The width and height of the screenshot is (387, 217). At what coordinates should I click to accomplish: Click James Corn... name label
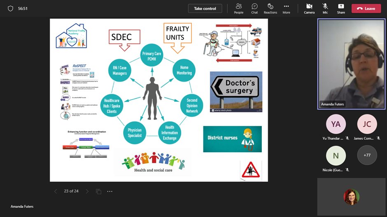click(x=363, y=139)
